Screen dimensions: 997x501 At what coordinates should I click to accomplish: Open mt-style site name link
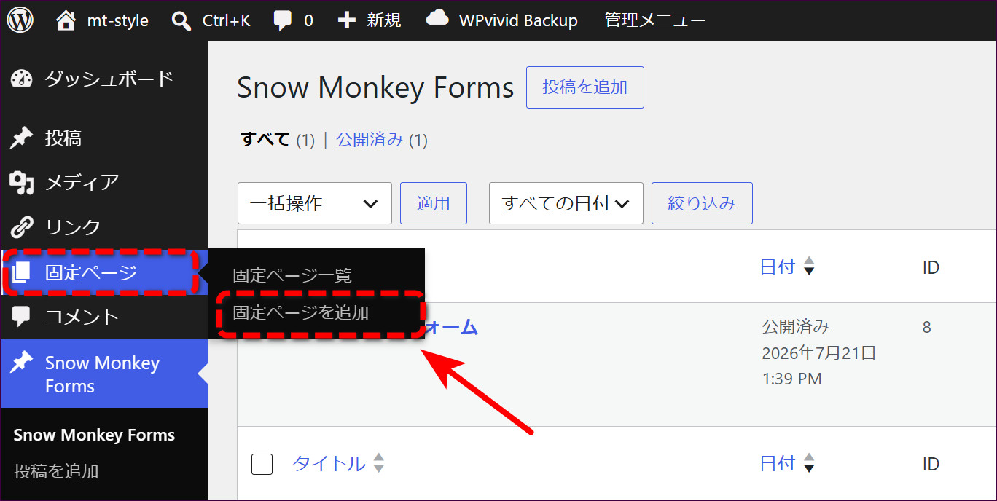click(118, 20)
